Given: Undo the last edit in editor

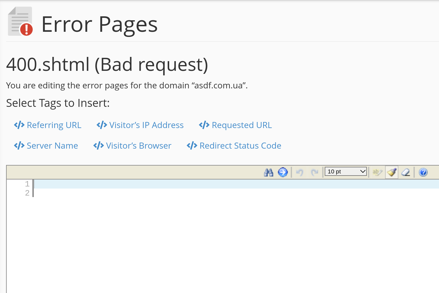Looking at the screenshot, I should (300, 173).
